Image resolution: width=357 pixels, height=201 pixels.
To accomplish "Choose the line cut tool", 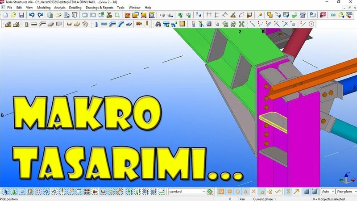I will tap(201, 24).
